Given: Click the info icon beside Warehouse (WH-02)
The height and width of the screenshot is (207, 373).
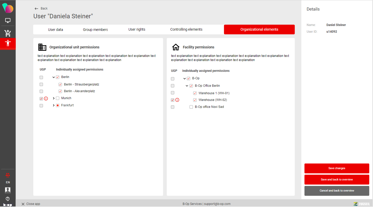Looking at the screenshot, I should pyautogui.click(x=177, y=100).
